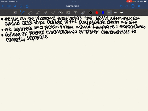Go back with the left chevron
The image size is (148, 111).
tap(3, 6)
